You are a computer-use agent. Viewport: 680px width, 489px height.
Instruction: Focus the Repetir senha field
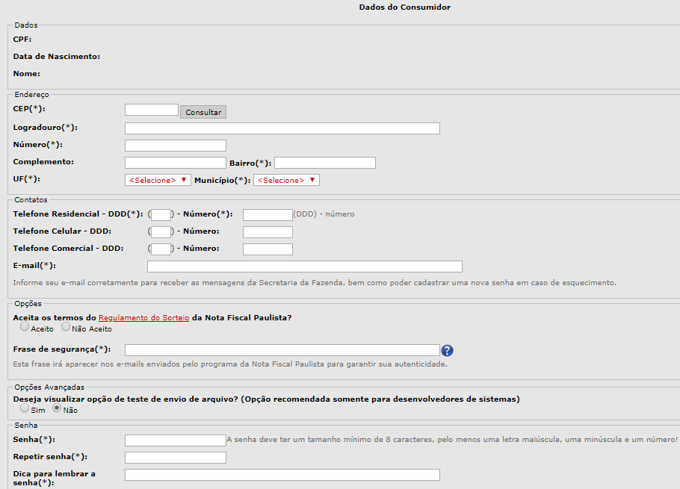[x=175, y=458]
